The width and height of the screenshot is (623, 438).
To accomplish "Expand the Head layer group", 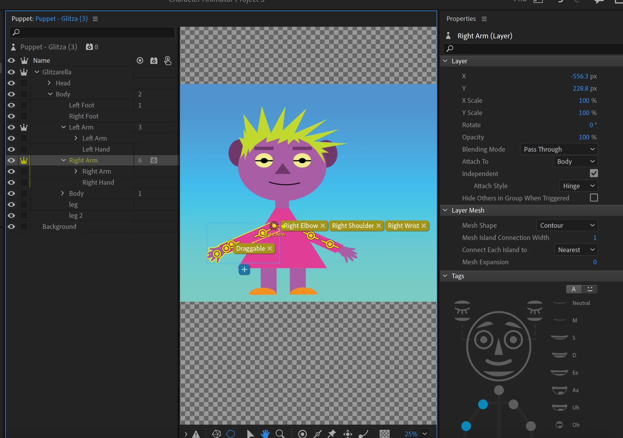I will [49, 83].
